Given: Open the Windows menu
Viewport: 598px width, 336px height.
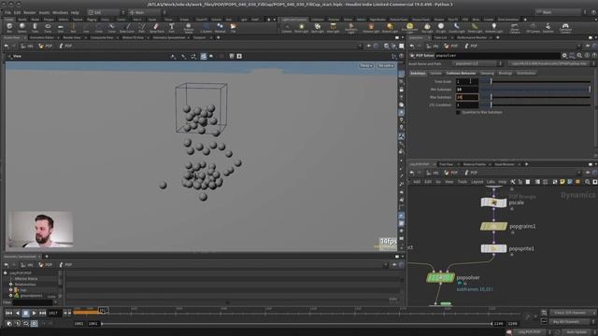Looking at the screenshot, I should [x=60, y=12].
